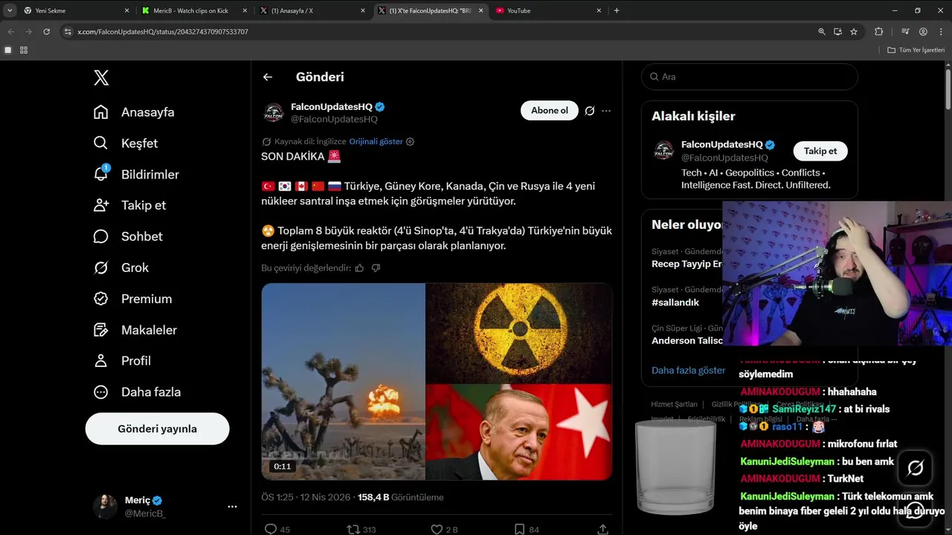Screen dimensions: 952x535
Task: Click FalconUpdatesHQ author name in post
Action: pyautogui.click(x=332, y=106)
